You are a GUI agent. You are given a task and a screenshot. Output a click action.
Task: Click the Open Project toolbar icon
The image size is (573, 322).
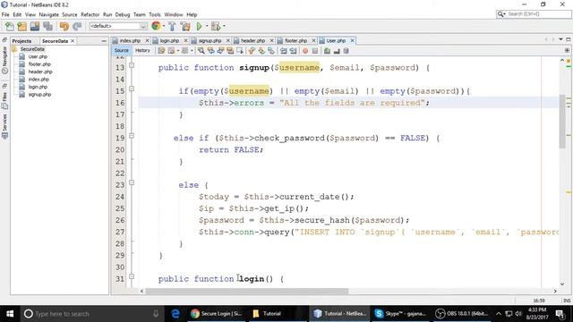[x=35, y=26]
